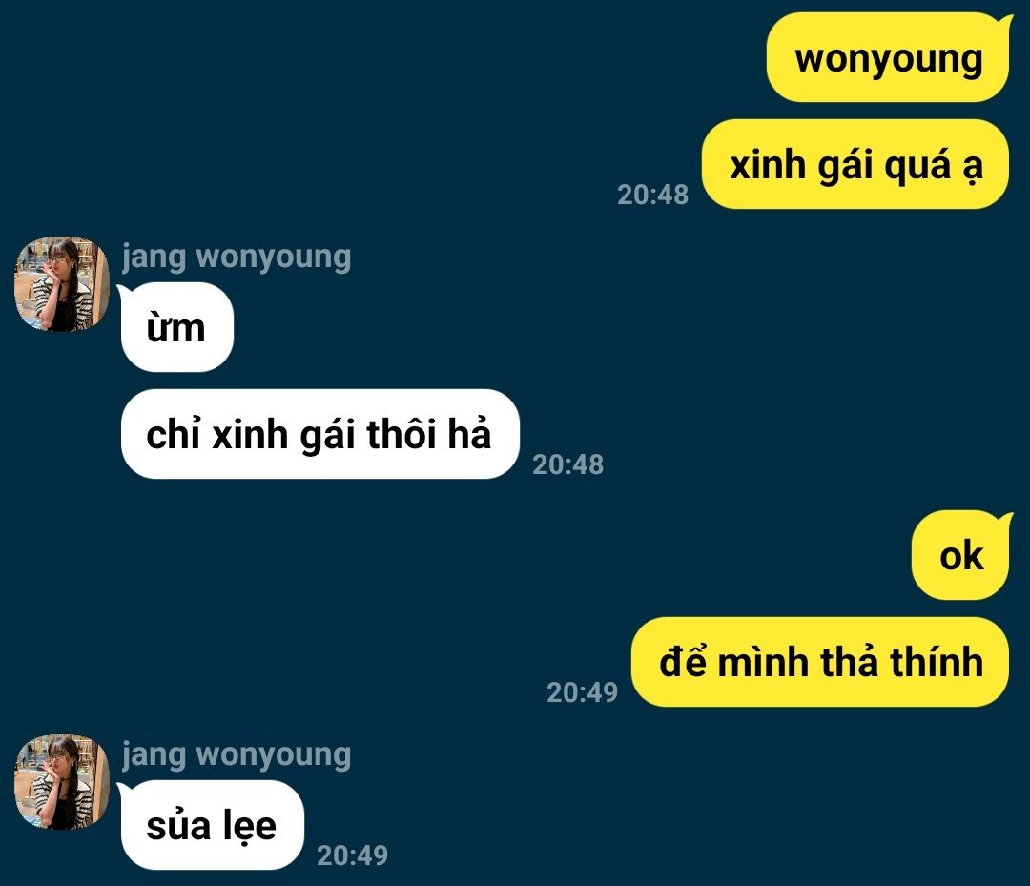The image size is (1030, 886).
Task: Select the 'chỉ xinh gái thôi hả' message
Action: click(320, 434)
